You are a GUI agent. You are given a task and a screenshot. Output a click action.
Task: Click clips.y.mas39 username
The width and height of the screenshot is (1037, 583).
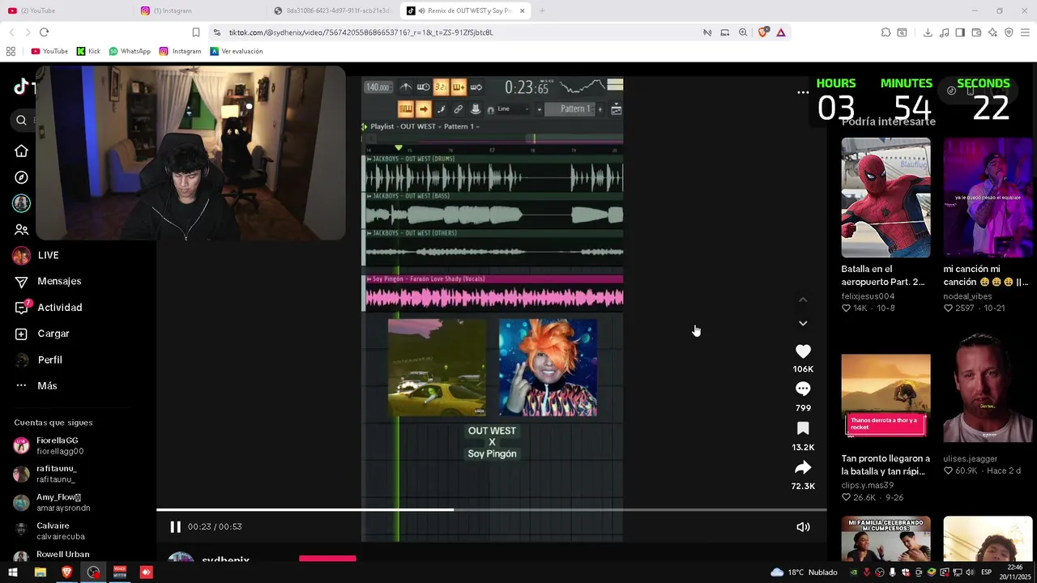click(868, 485)
